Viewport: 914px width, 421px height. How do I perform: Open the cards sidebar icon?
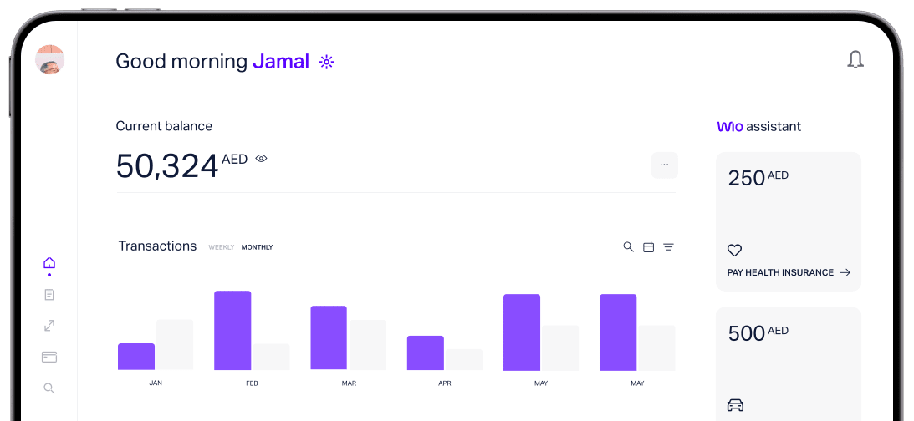(49, 357)
